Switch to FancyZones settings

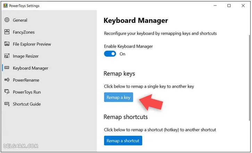(24, 32)
